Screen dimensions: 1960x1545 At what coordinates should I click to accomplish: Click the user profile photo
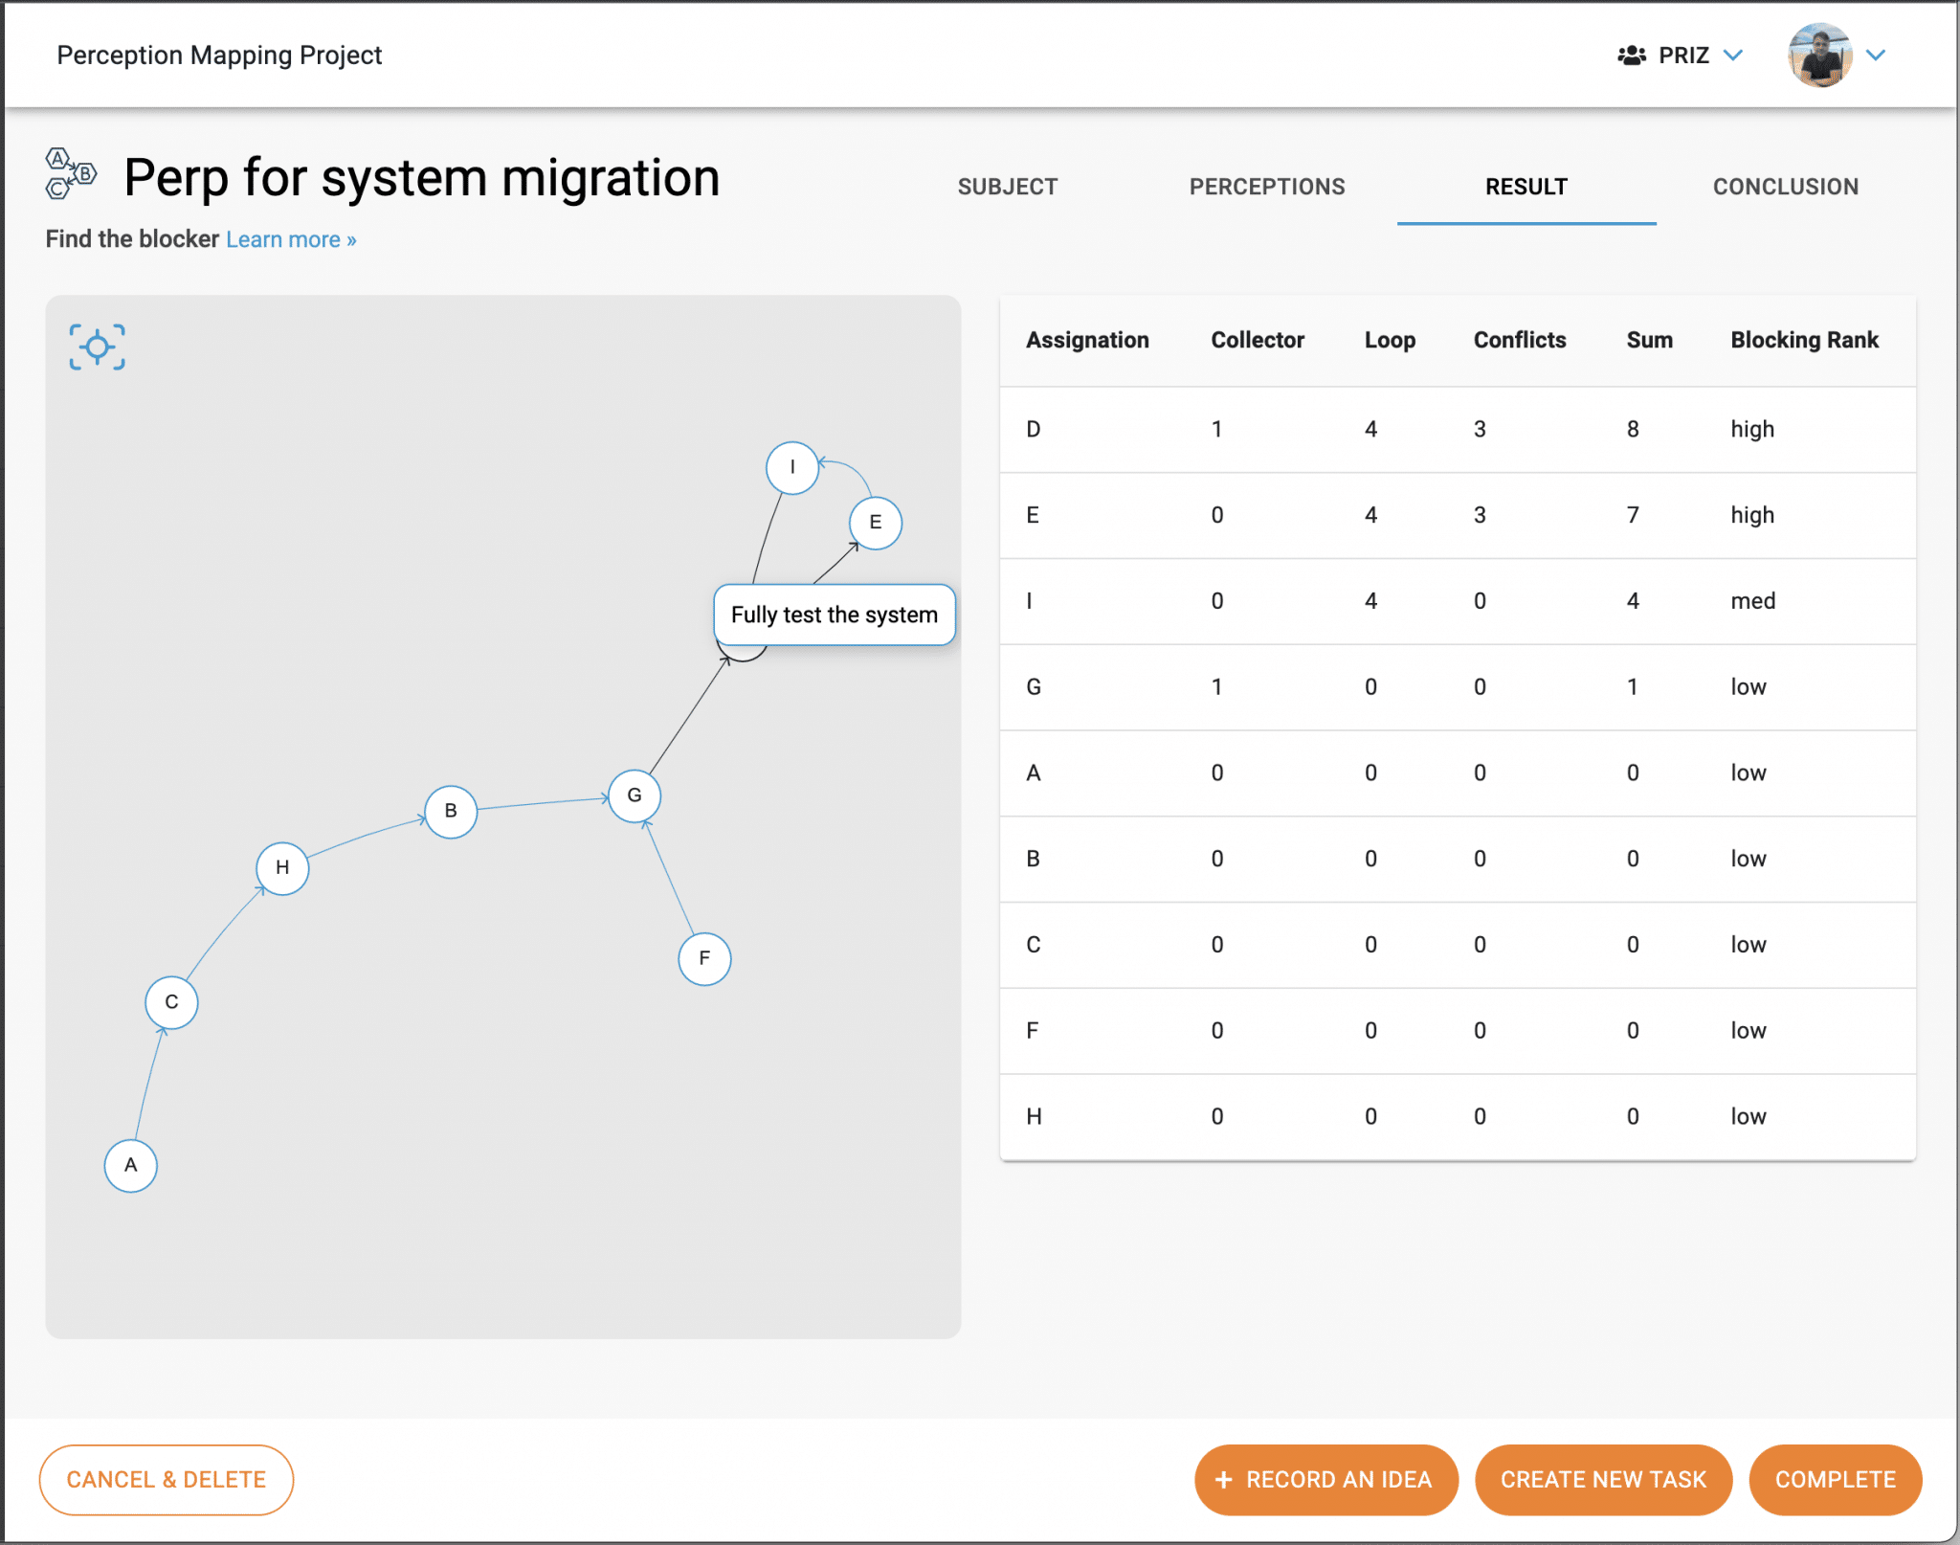pos(1819,56)
